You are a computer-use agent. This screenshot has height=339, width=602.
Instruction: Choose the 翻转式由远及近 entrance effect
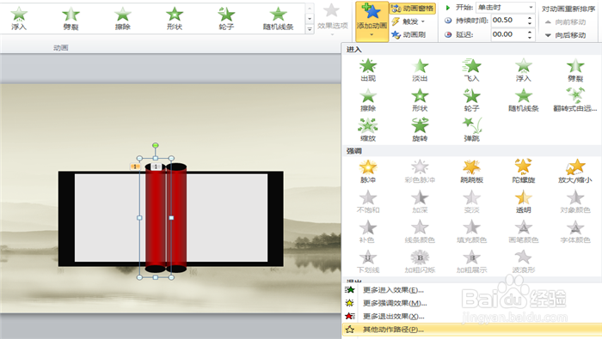(x=575, y=100)
